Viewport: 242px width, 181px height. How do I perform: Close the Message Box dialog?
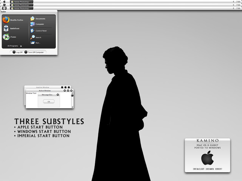[x=58, y=95]
